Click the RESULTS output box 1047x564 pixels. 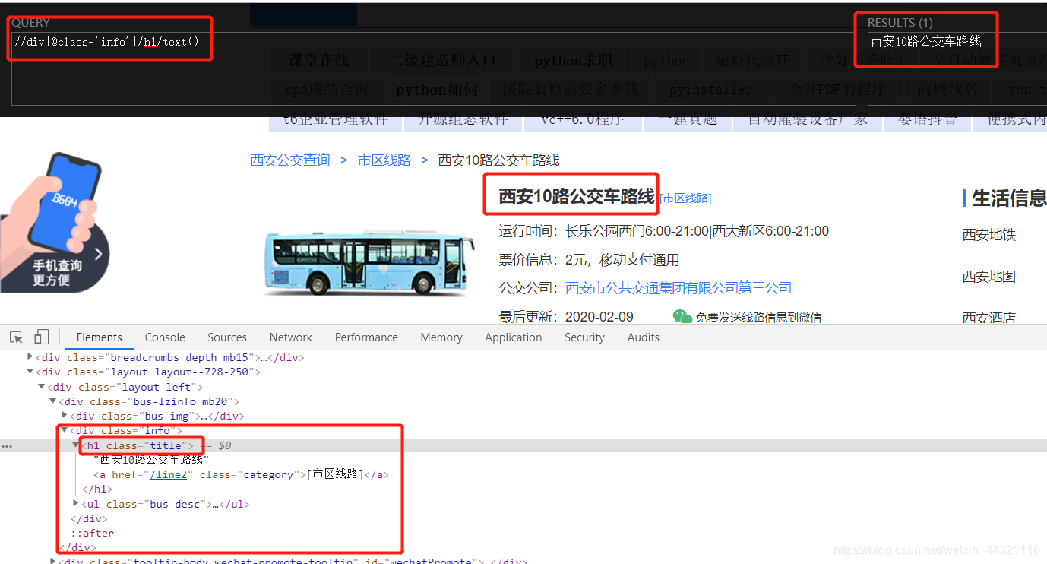957,68
